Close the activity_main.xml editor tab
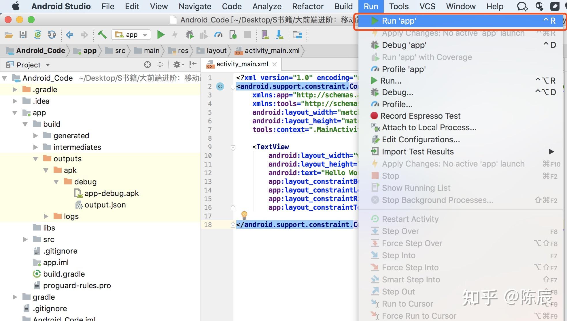Screen dimensions: 567x321 pos(275,64)
